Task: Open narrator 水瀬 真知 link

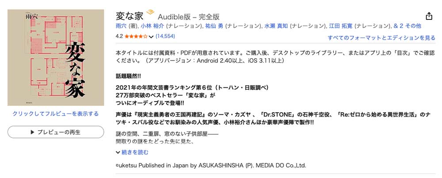Action: click(277, 27)
